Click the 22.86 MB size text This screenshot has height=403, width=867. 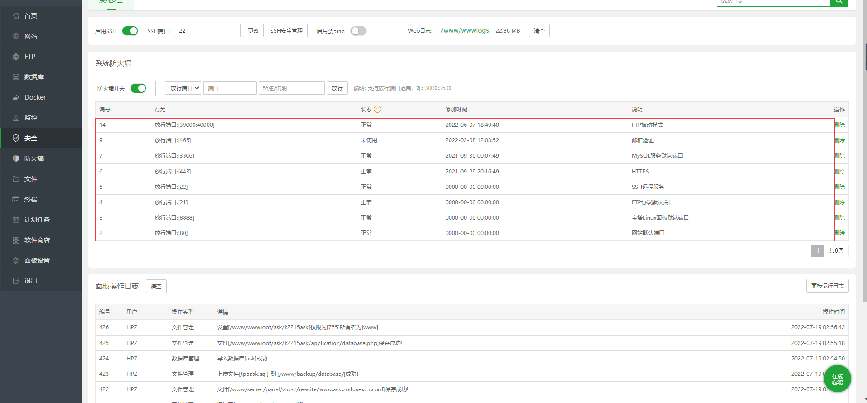(x=508, y=31)
